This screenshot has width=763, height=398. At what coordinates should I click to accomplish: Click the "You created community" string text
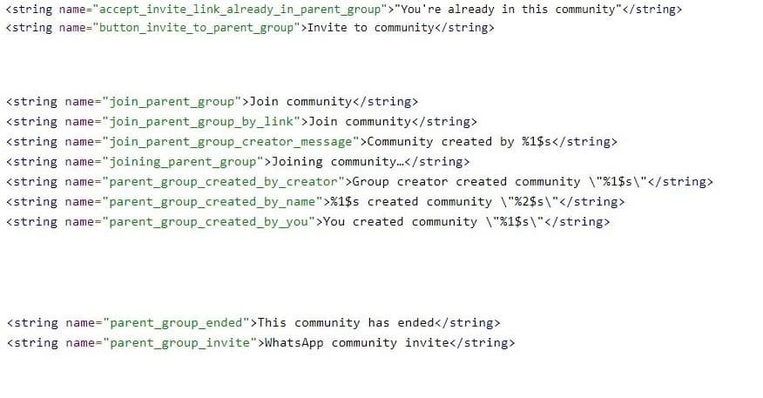(x=400, y=221)
